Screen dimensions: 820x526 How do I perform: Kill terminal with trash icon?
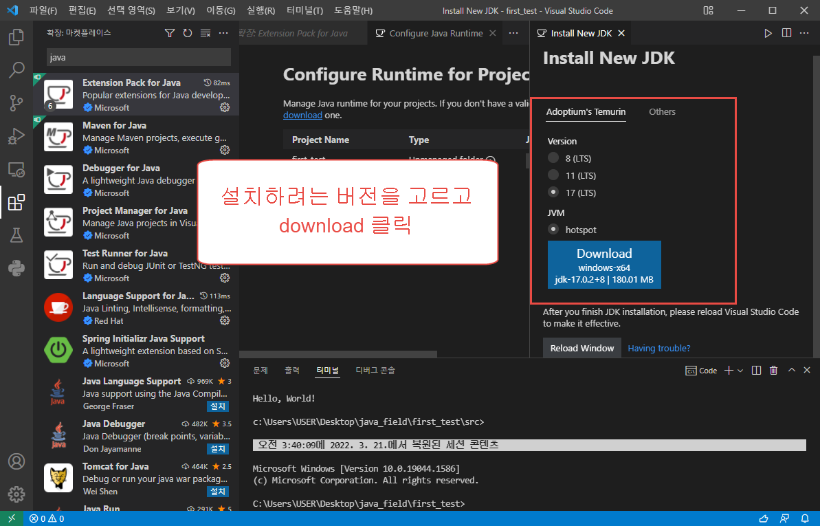pyautogui.click(x=773, y=371)
